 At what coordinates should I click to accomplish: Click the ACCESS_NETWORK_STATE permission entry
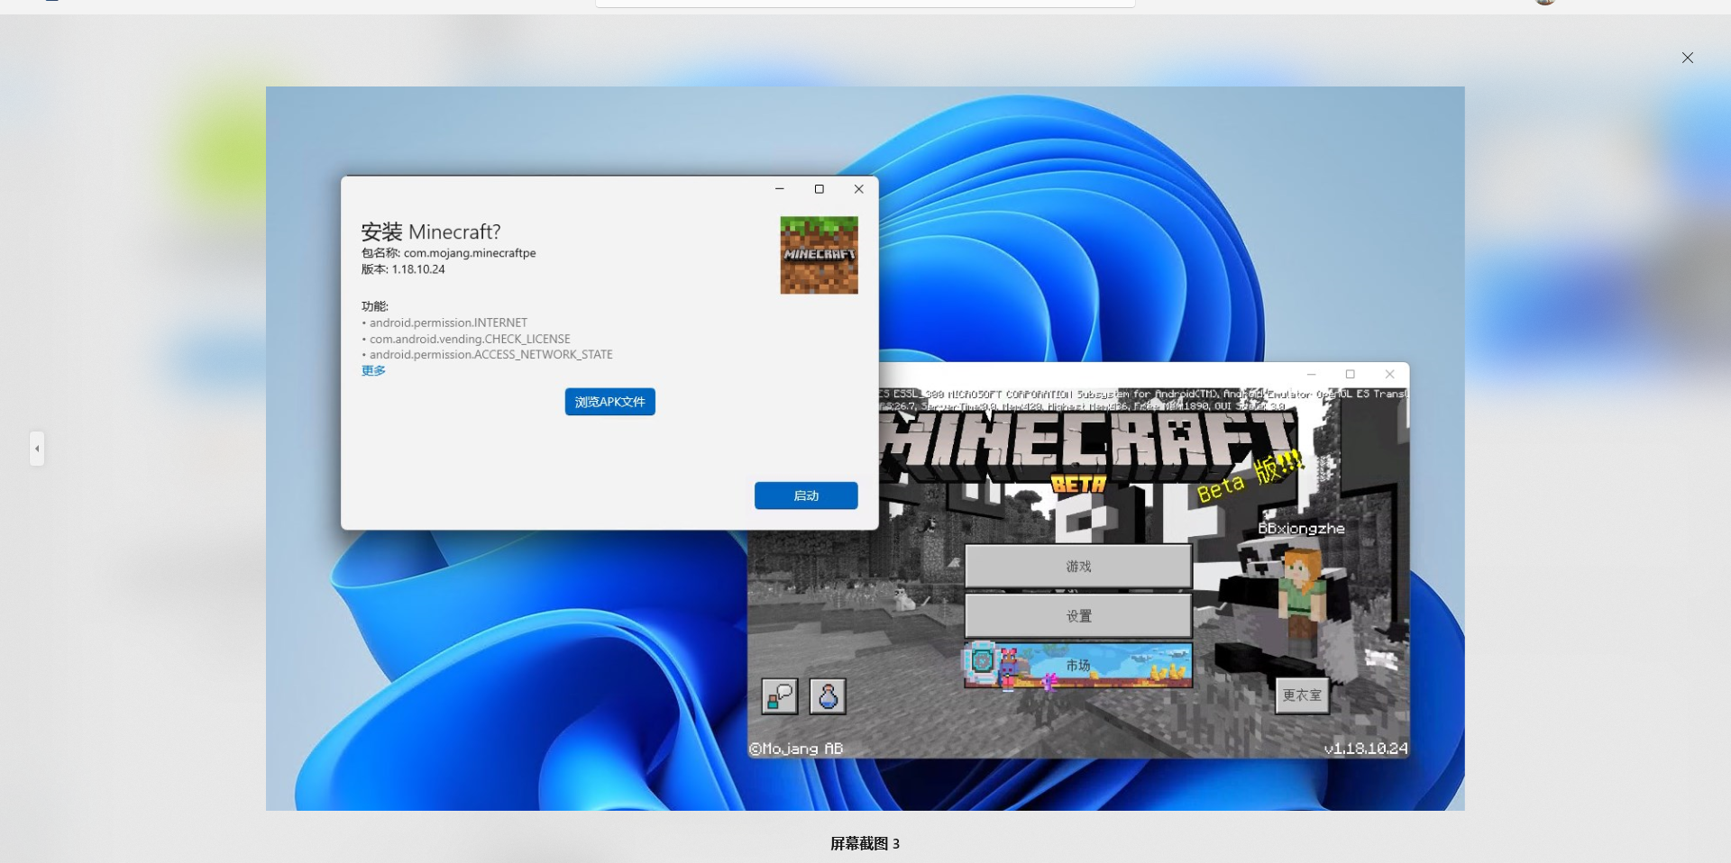[491, 355]
